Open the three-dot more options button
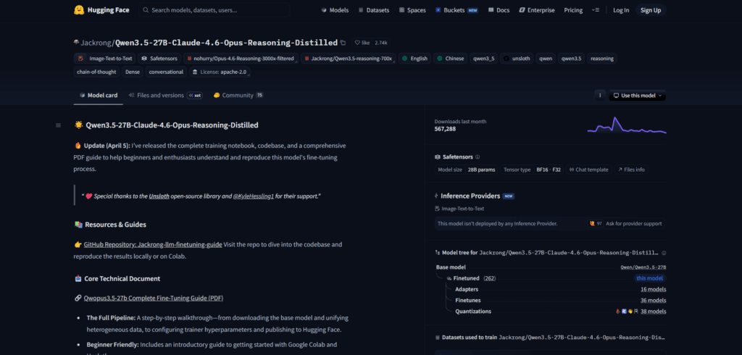This screenshot has width=742, height=355. pyautogui.click(x=600, y=95)
